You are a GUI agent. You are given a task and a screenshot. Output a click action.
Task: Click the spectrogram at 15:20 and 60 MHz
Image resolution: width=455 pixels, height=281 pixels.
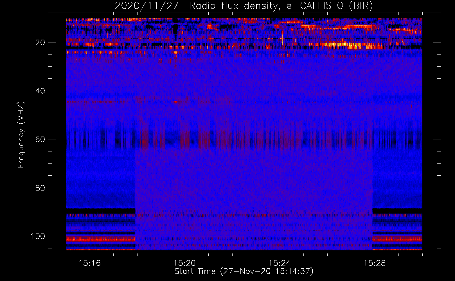coord(185,139)
